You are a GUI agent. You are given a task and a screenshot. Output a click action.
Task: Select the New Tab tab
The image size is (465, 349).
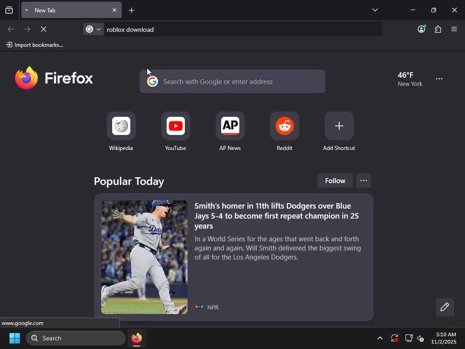71,10
